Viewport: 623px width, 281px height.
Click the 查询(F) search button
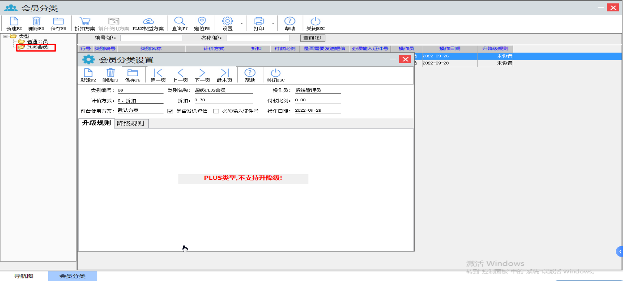click(312, 38)
